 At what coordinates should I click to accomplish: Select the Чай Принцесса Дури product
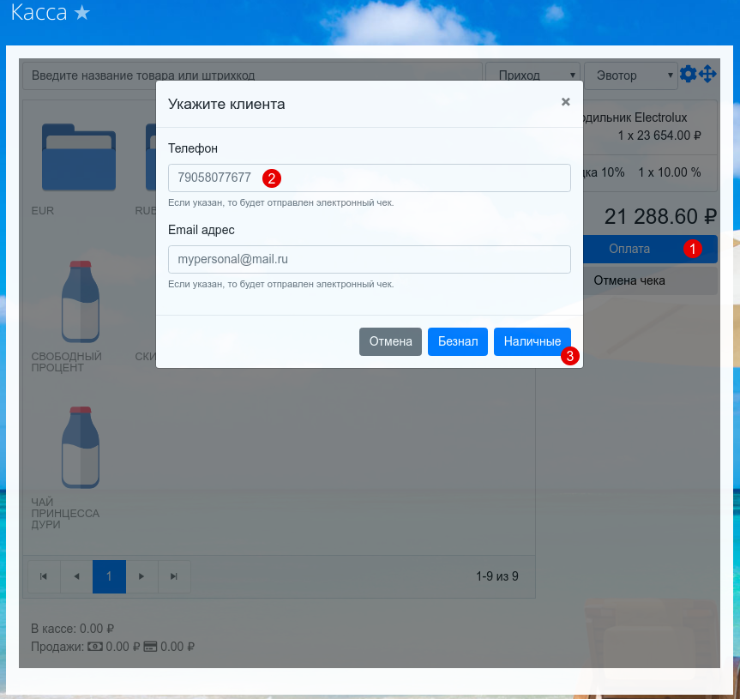(80, 448)
